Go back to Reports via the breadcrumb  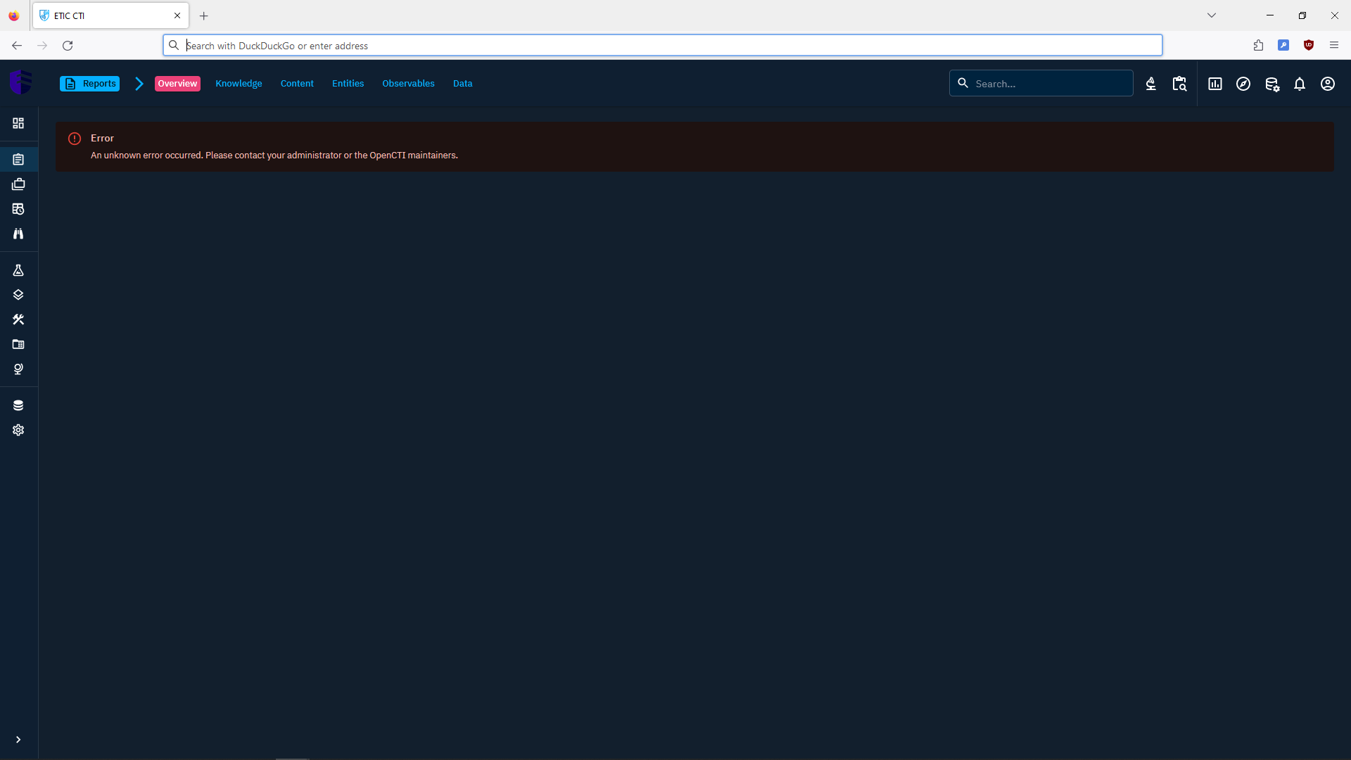[89, 83]
